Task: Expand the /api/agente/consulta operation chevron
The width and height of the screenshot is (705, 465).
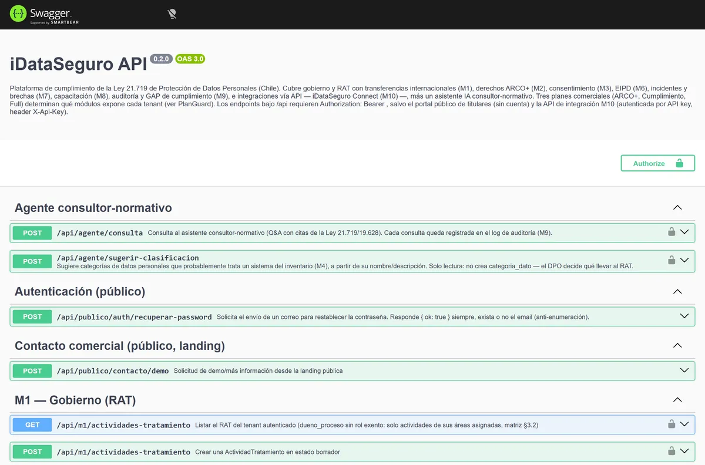Action: click(684, 232)
